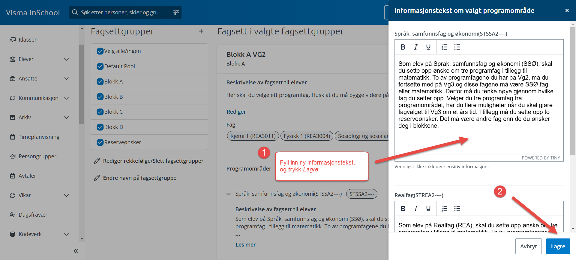Expand the Vikar menu chevron
This screenshot has height=260, width=576.
(x=67, y=195)
